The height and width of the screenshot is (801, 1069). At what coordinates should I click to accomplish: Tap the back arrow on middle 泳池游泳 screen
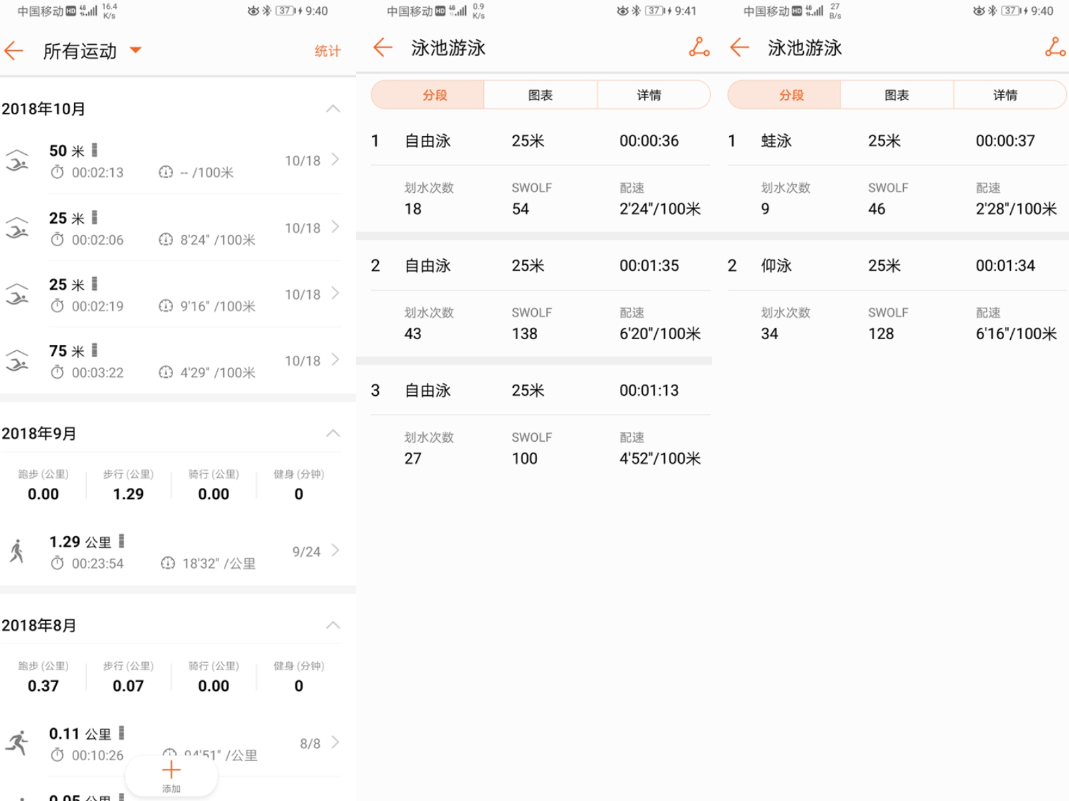tap(381, 48)
